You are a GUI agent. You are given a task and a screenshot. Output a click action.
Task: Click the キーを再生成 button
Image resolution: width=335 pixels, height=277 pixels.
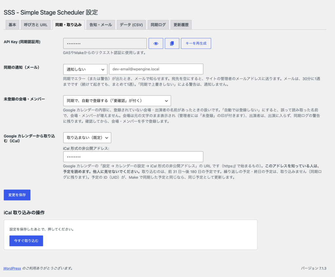click(x=196, y=44)
